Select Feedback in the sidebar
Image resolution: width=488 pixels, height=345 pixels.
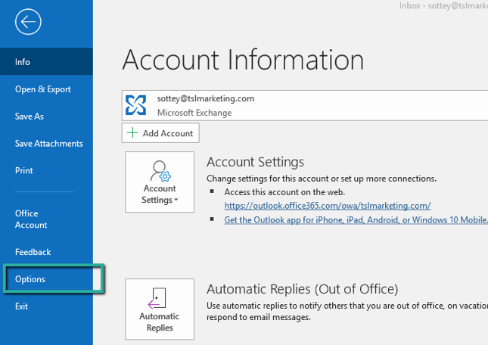(x=46, y=252)
